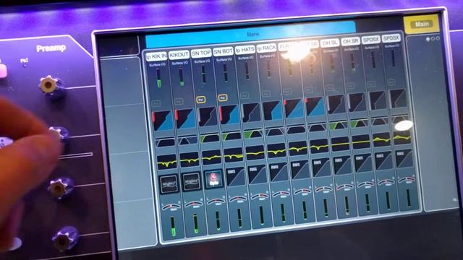Image resolution: width=463 pixels, height=260 pixels.
Task: Open the SN TOP gate graph
Action: [x=208, y=117]
